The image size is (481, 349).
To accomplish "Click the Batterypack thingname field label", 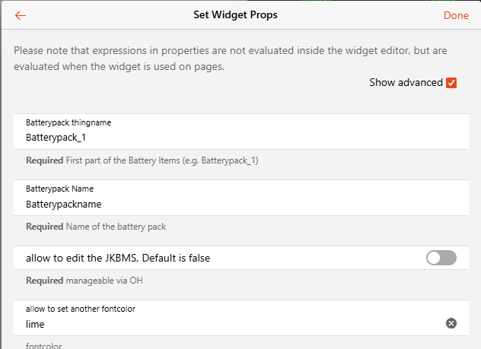I will [69, 122].
